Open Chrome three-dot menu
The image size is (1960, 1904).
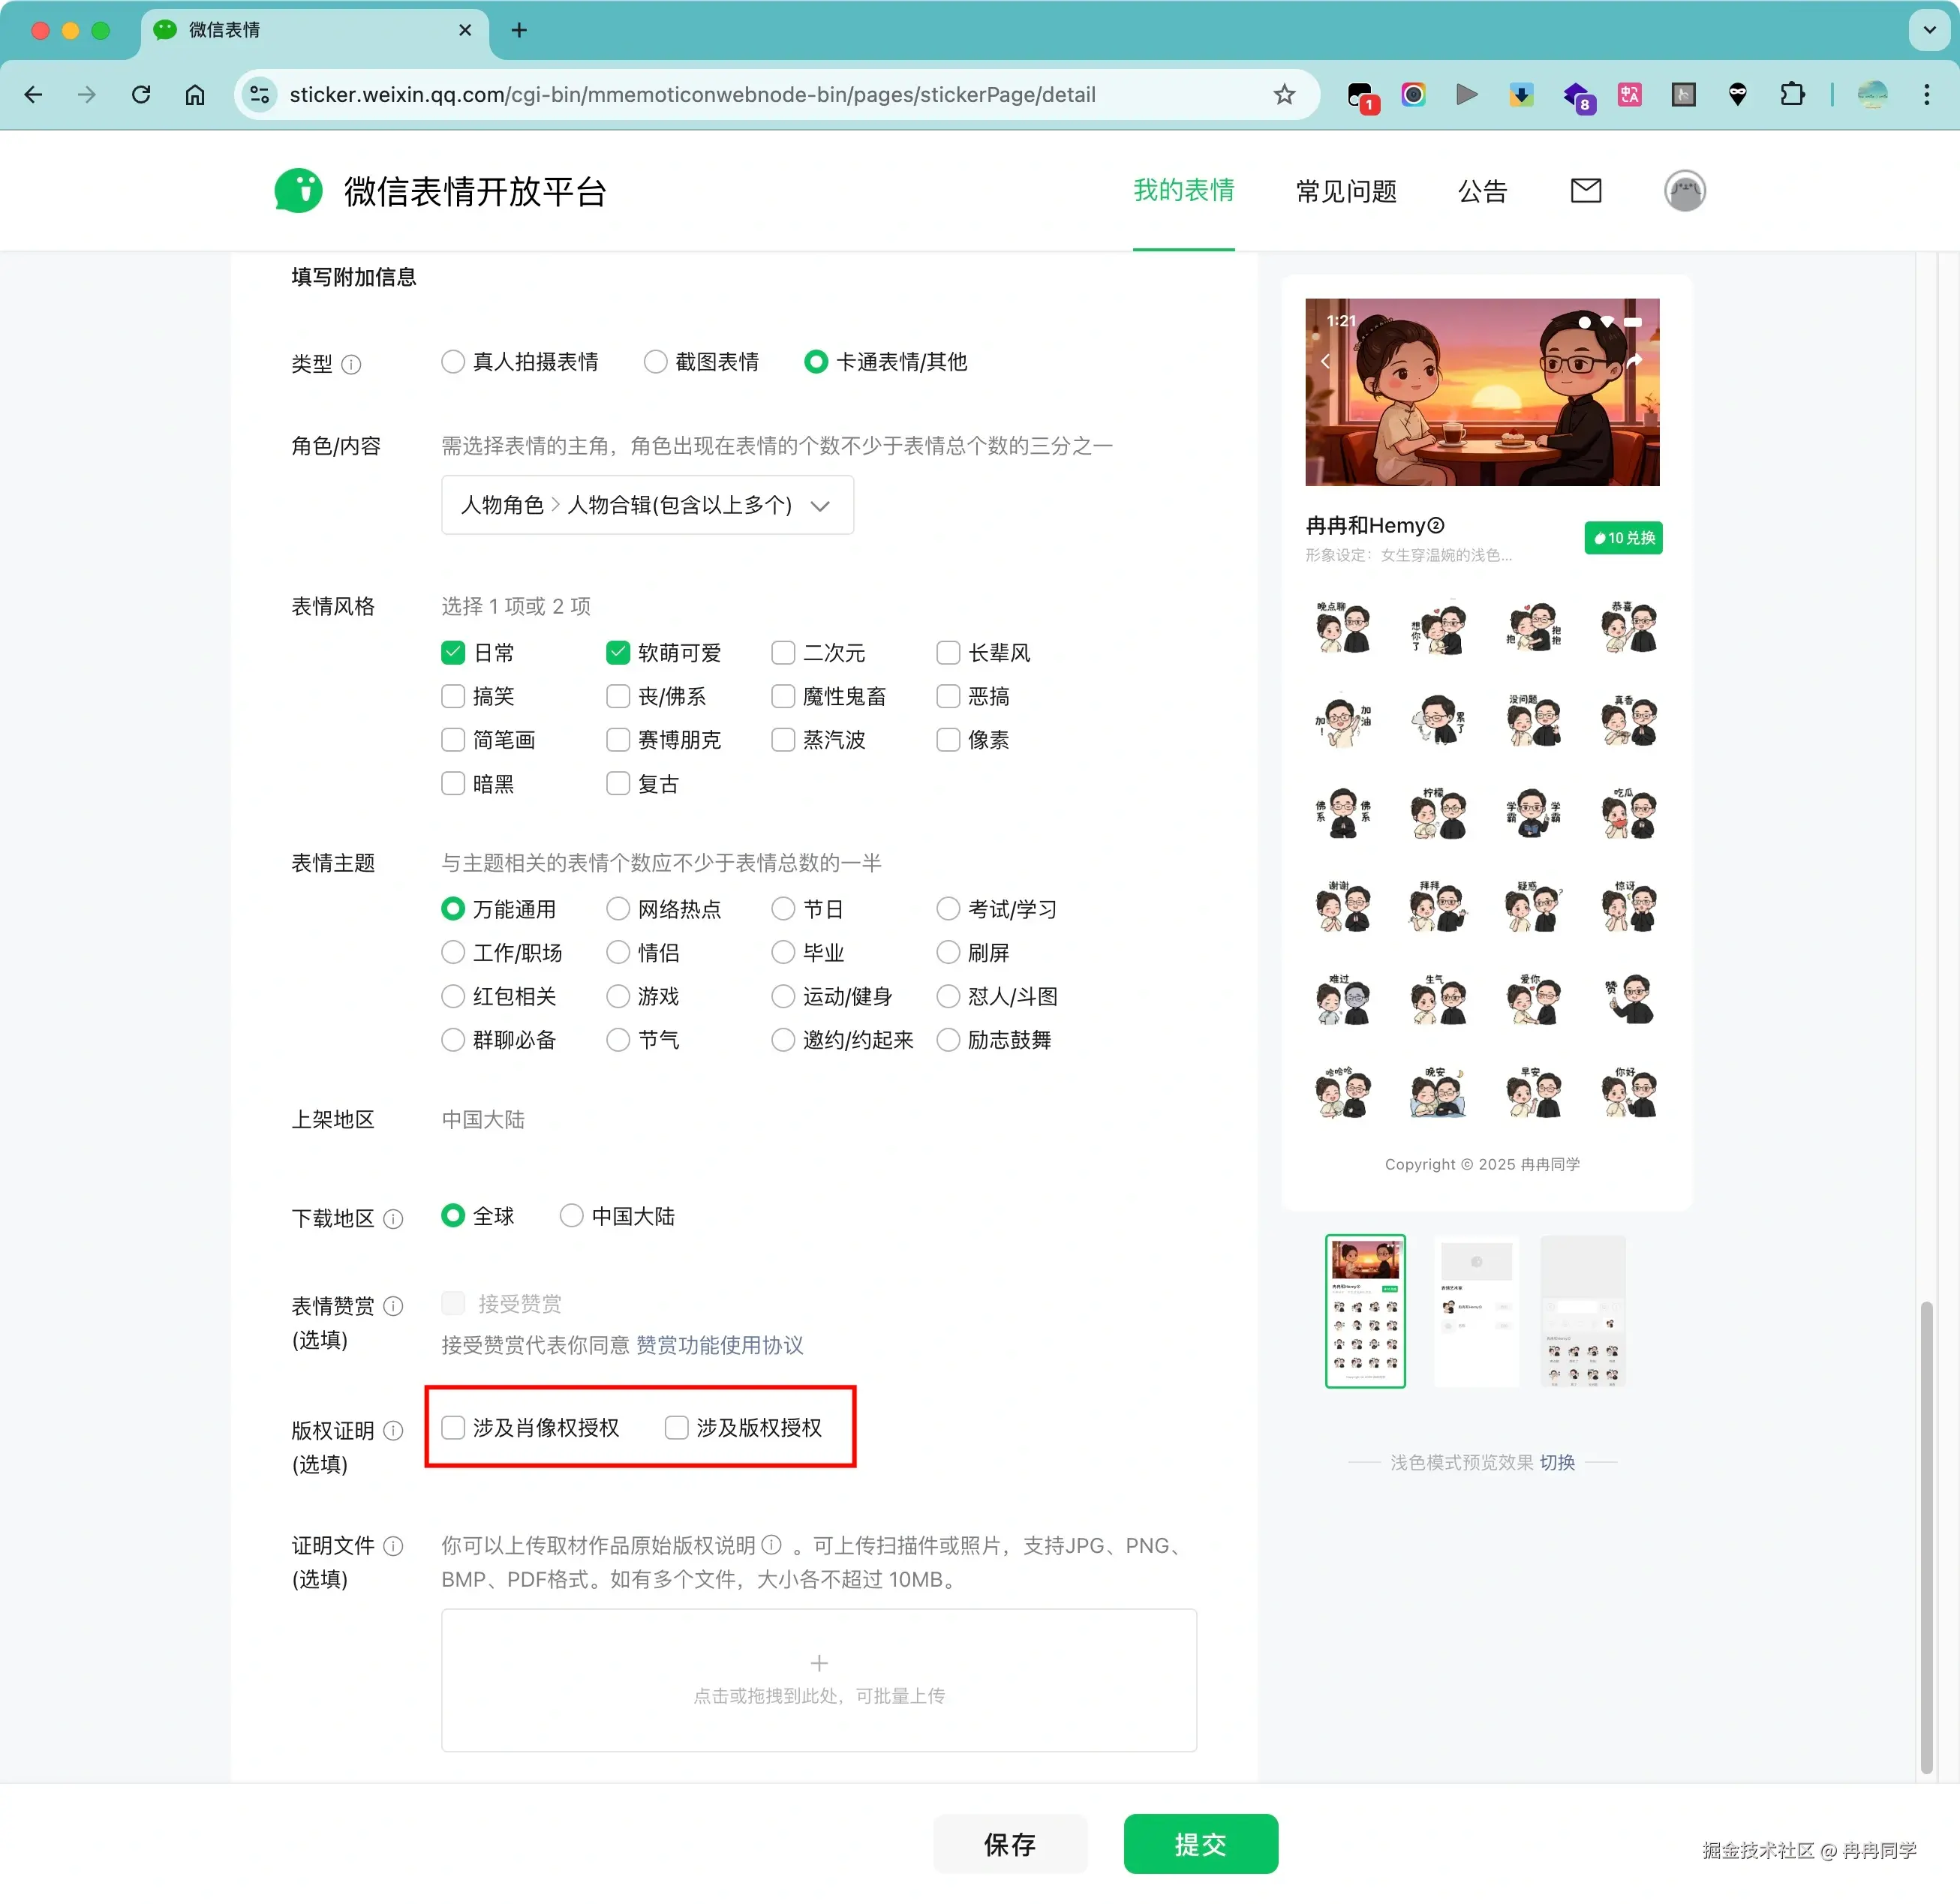(x=1926, y=94)
